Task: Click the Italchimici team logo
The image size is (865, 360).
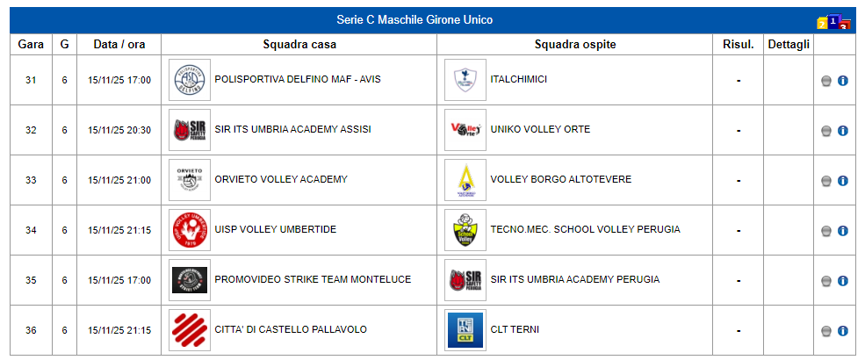Action: click(x=464, y=80)
